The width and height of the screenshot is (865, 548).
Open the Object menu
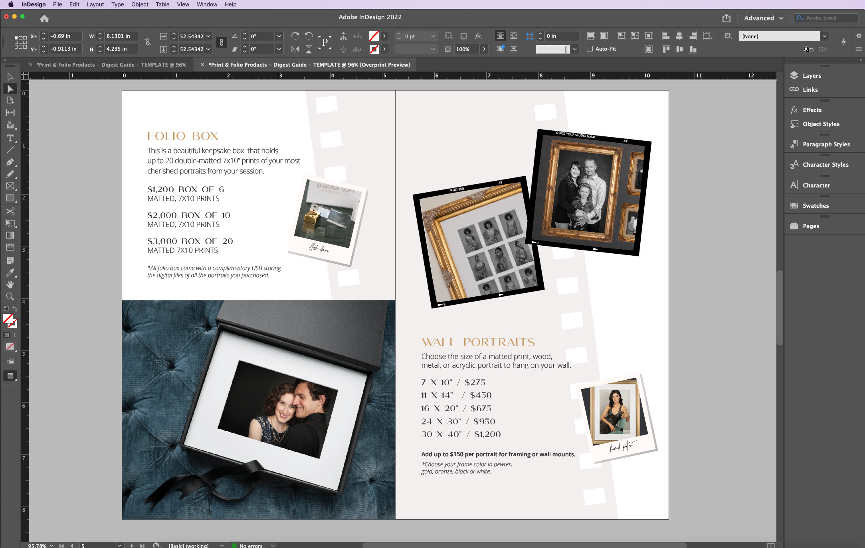pos(139,4)
